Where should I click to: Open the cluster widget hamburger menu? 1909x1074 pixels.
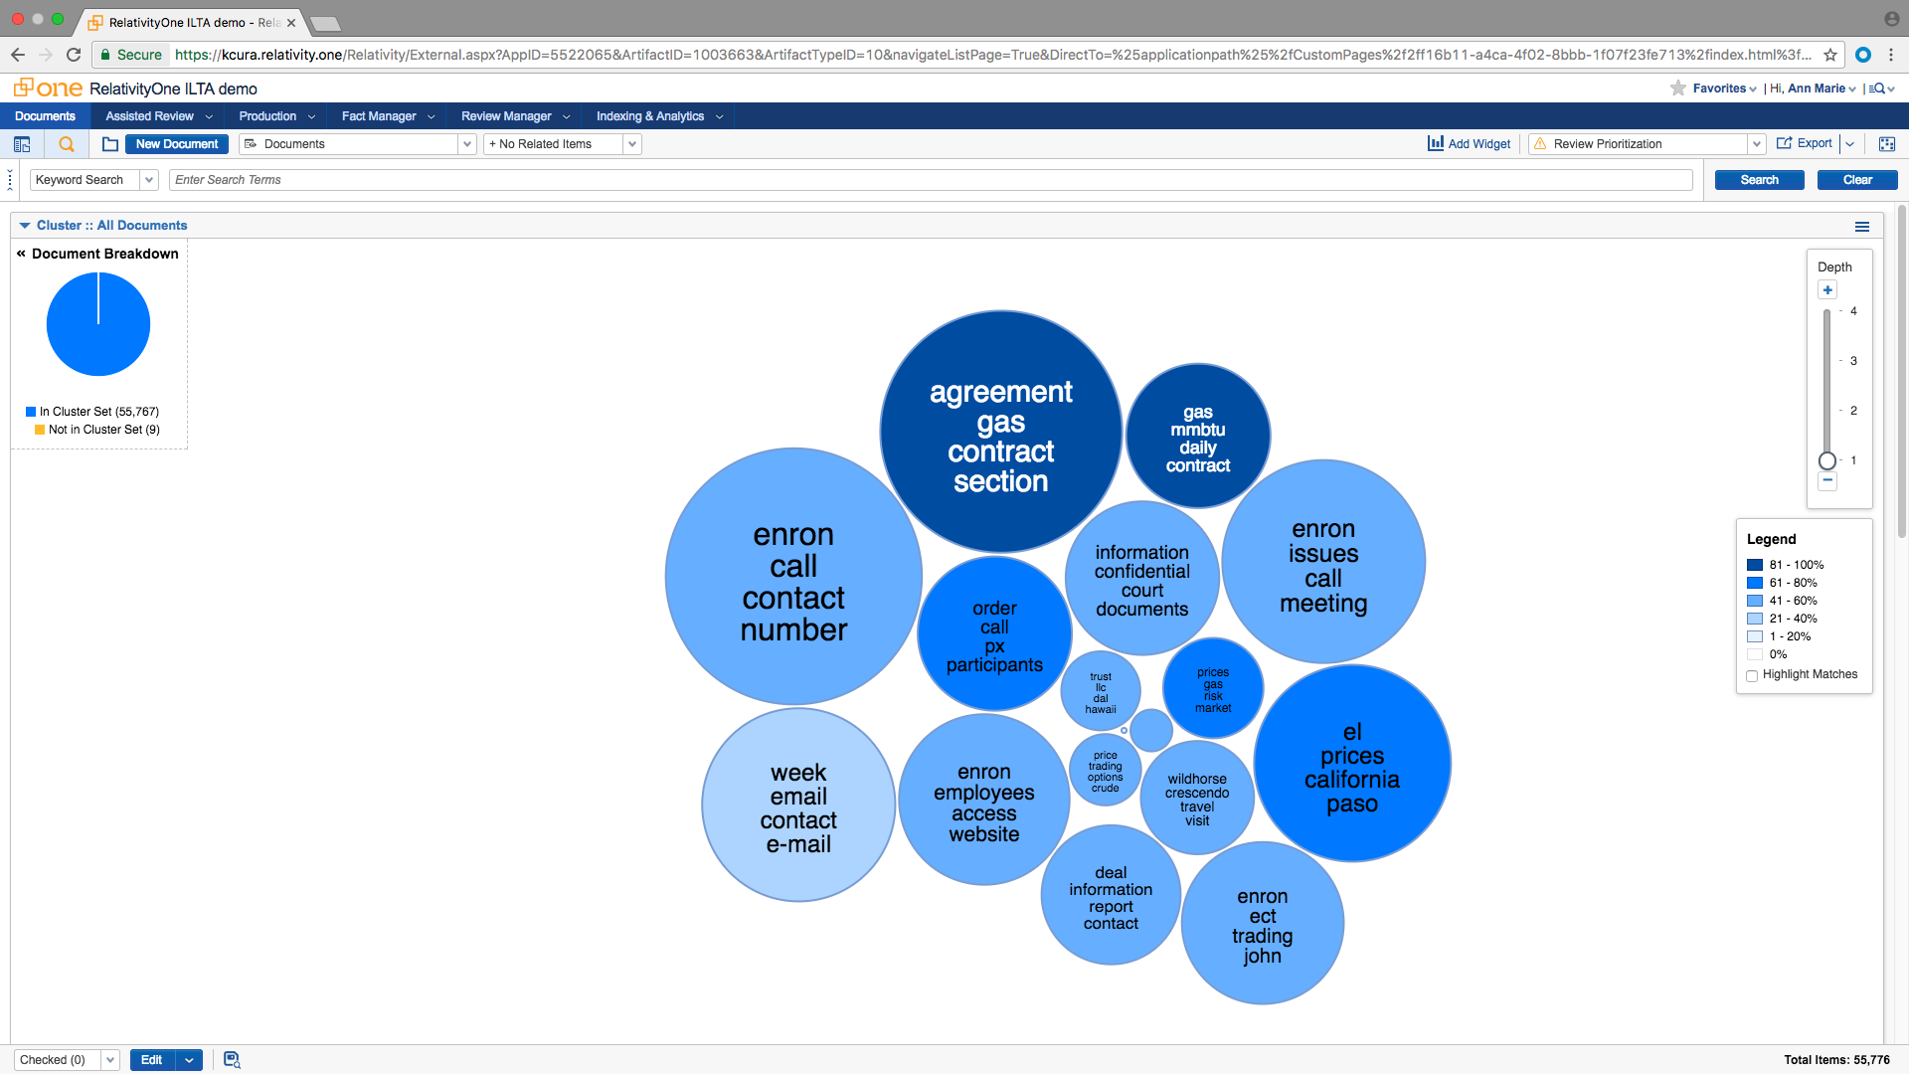(x=1861, y=227)
